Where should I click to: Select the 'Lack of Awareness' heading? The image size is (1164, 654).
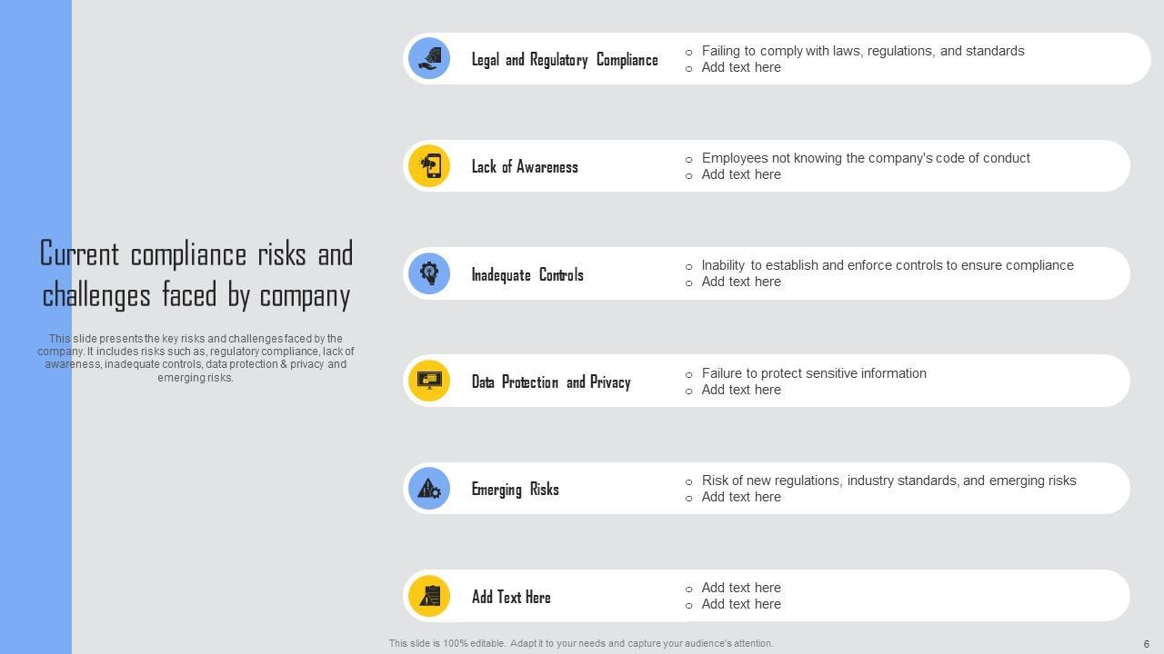click(x=524, y=167)
